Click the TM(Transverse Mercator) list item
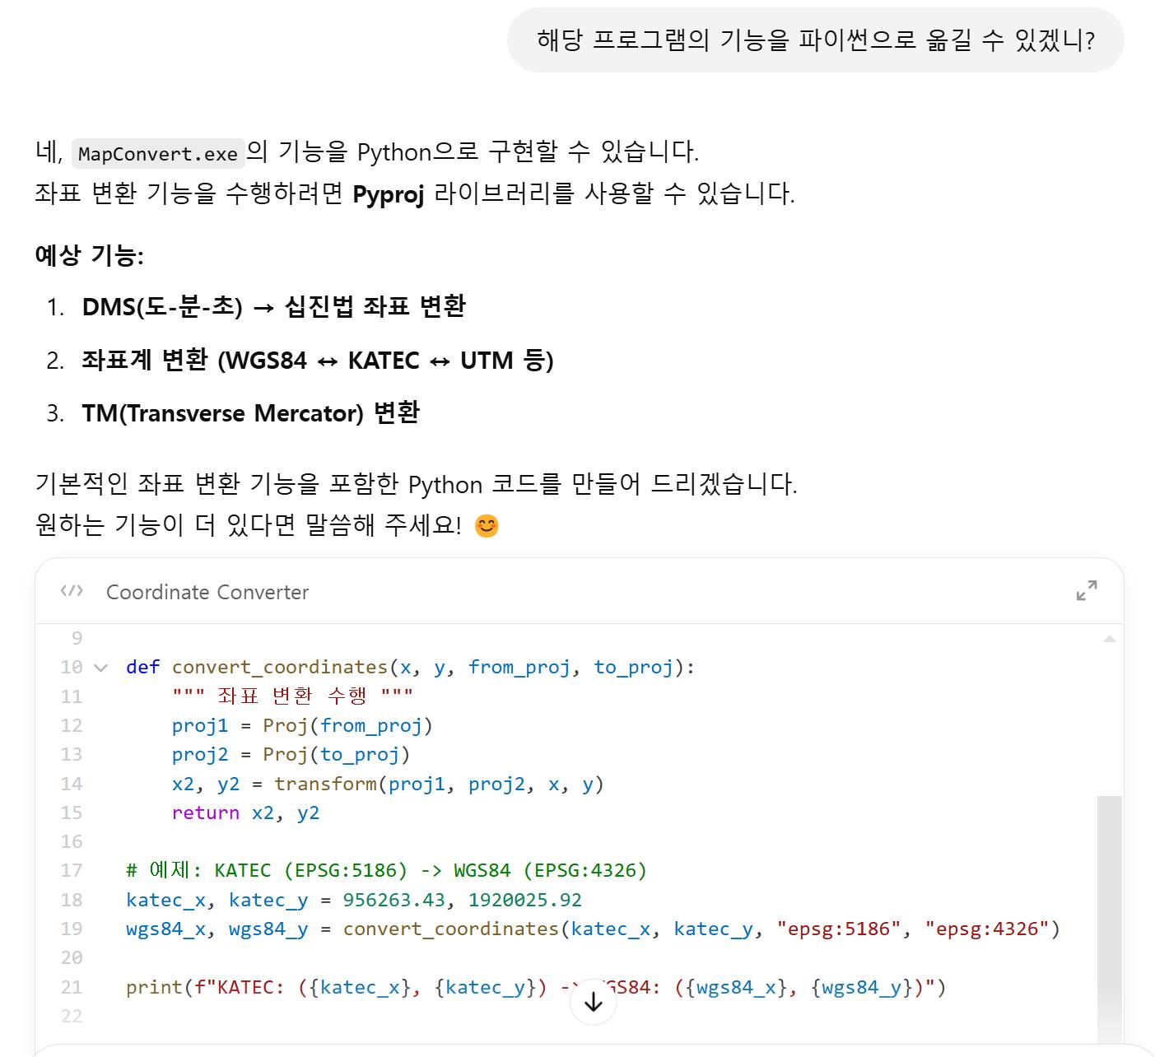Image resolution: width=1155 pixels, height=1057 pixels. point(251,412)
